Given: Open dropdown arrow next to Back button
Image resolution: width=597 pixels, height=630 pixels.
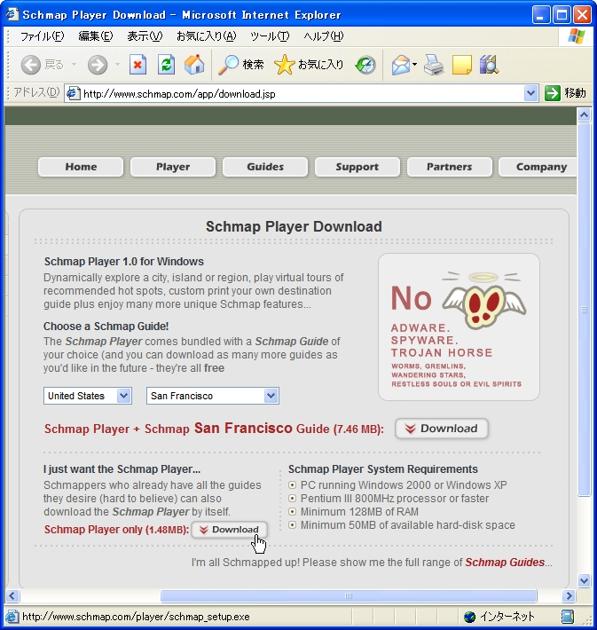Looking at the screenshot, I should click(x=74, y=64).
